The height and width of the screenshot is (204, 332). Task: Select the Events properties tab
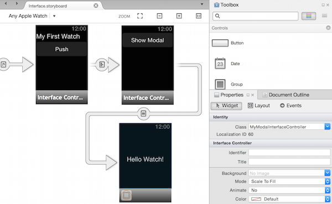[x=290, y=106]
